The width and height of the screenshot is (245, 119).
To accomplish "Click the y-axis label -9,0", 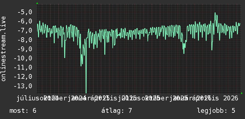I will point(25,49).
